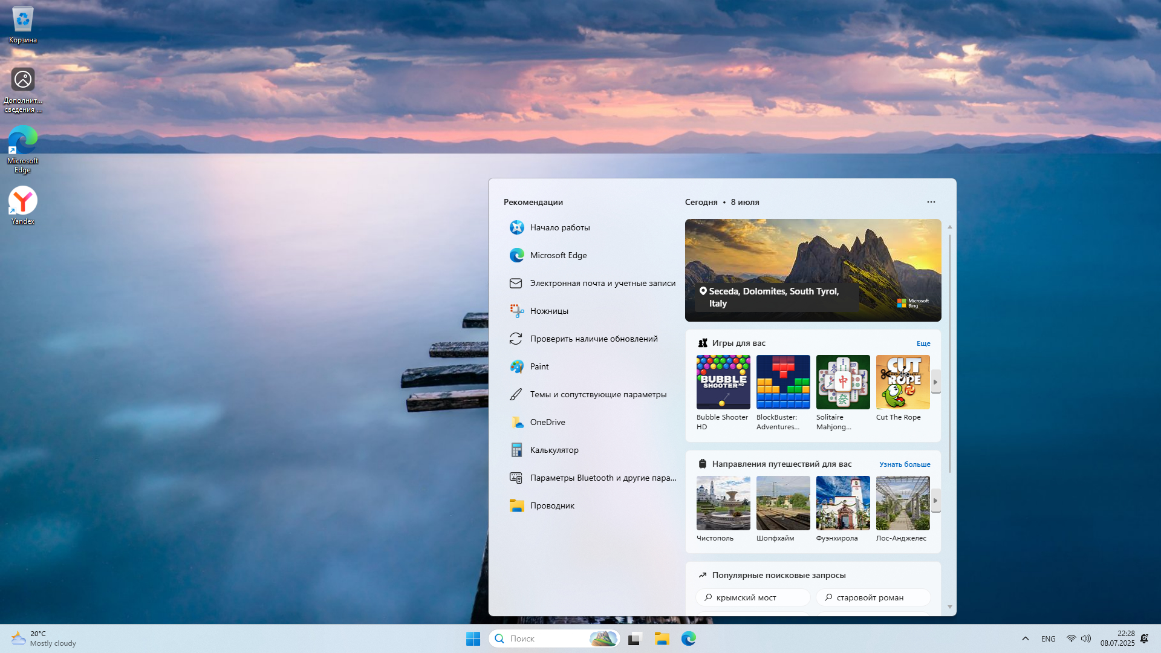Screen dimensions: 1161x653
Task: Launch Ножницы (Snipping Tool) from the list
Action: point(548,311)
